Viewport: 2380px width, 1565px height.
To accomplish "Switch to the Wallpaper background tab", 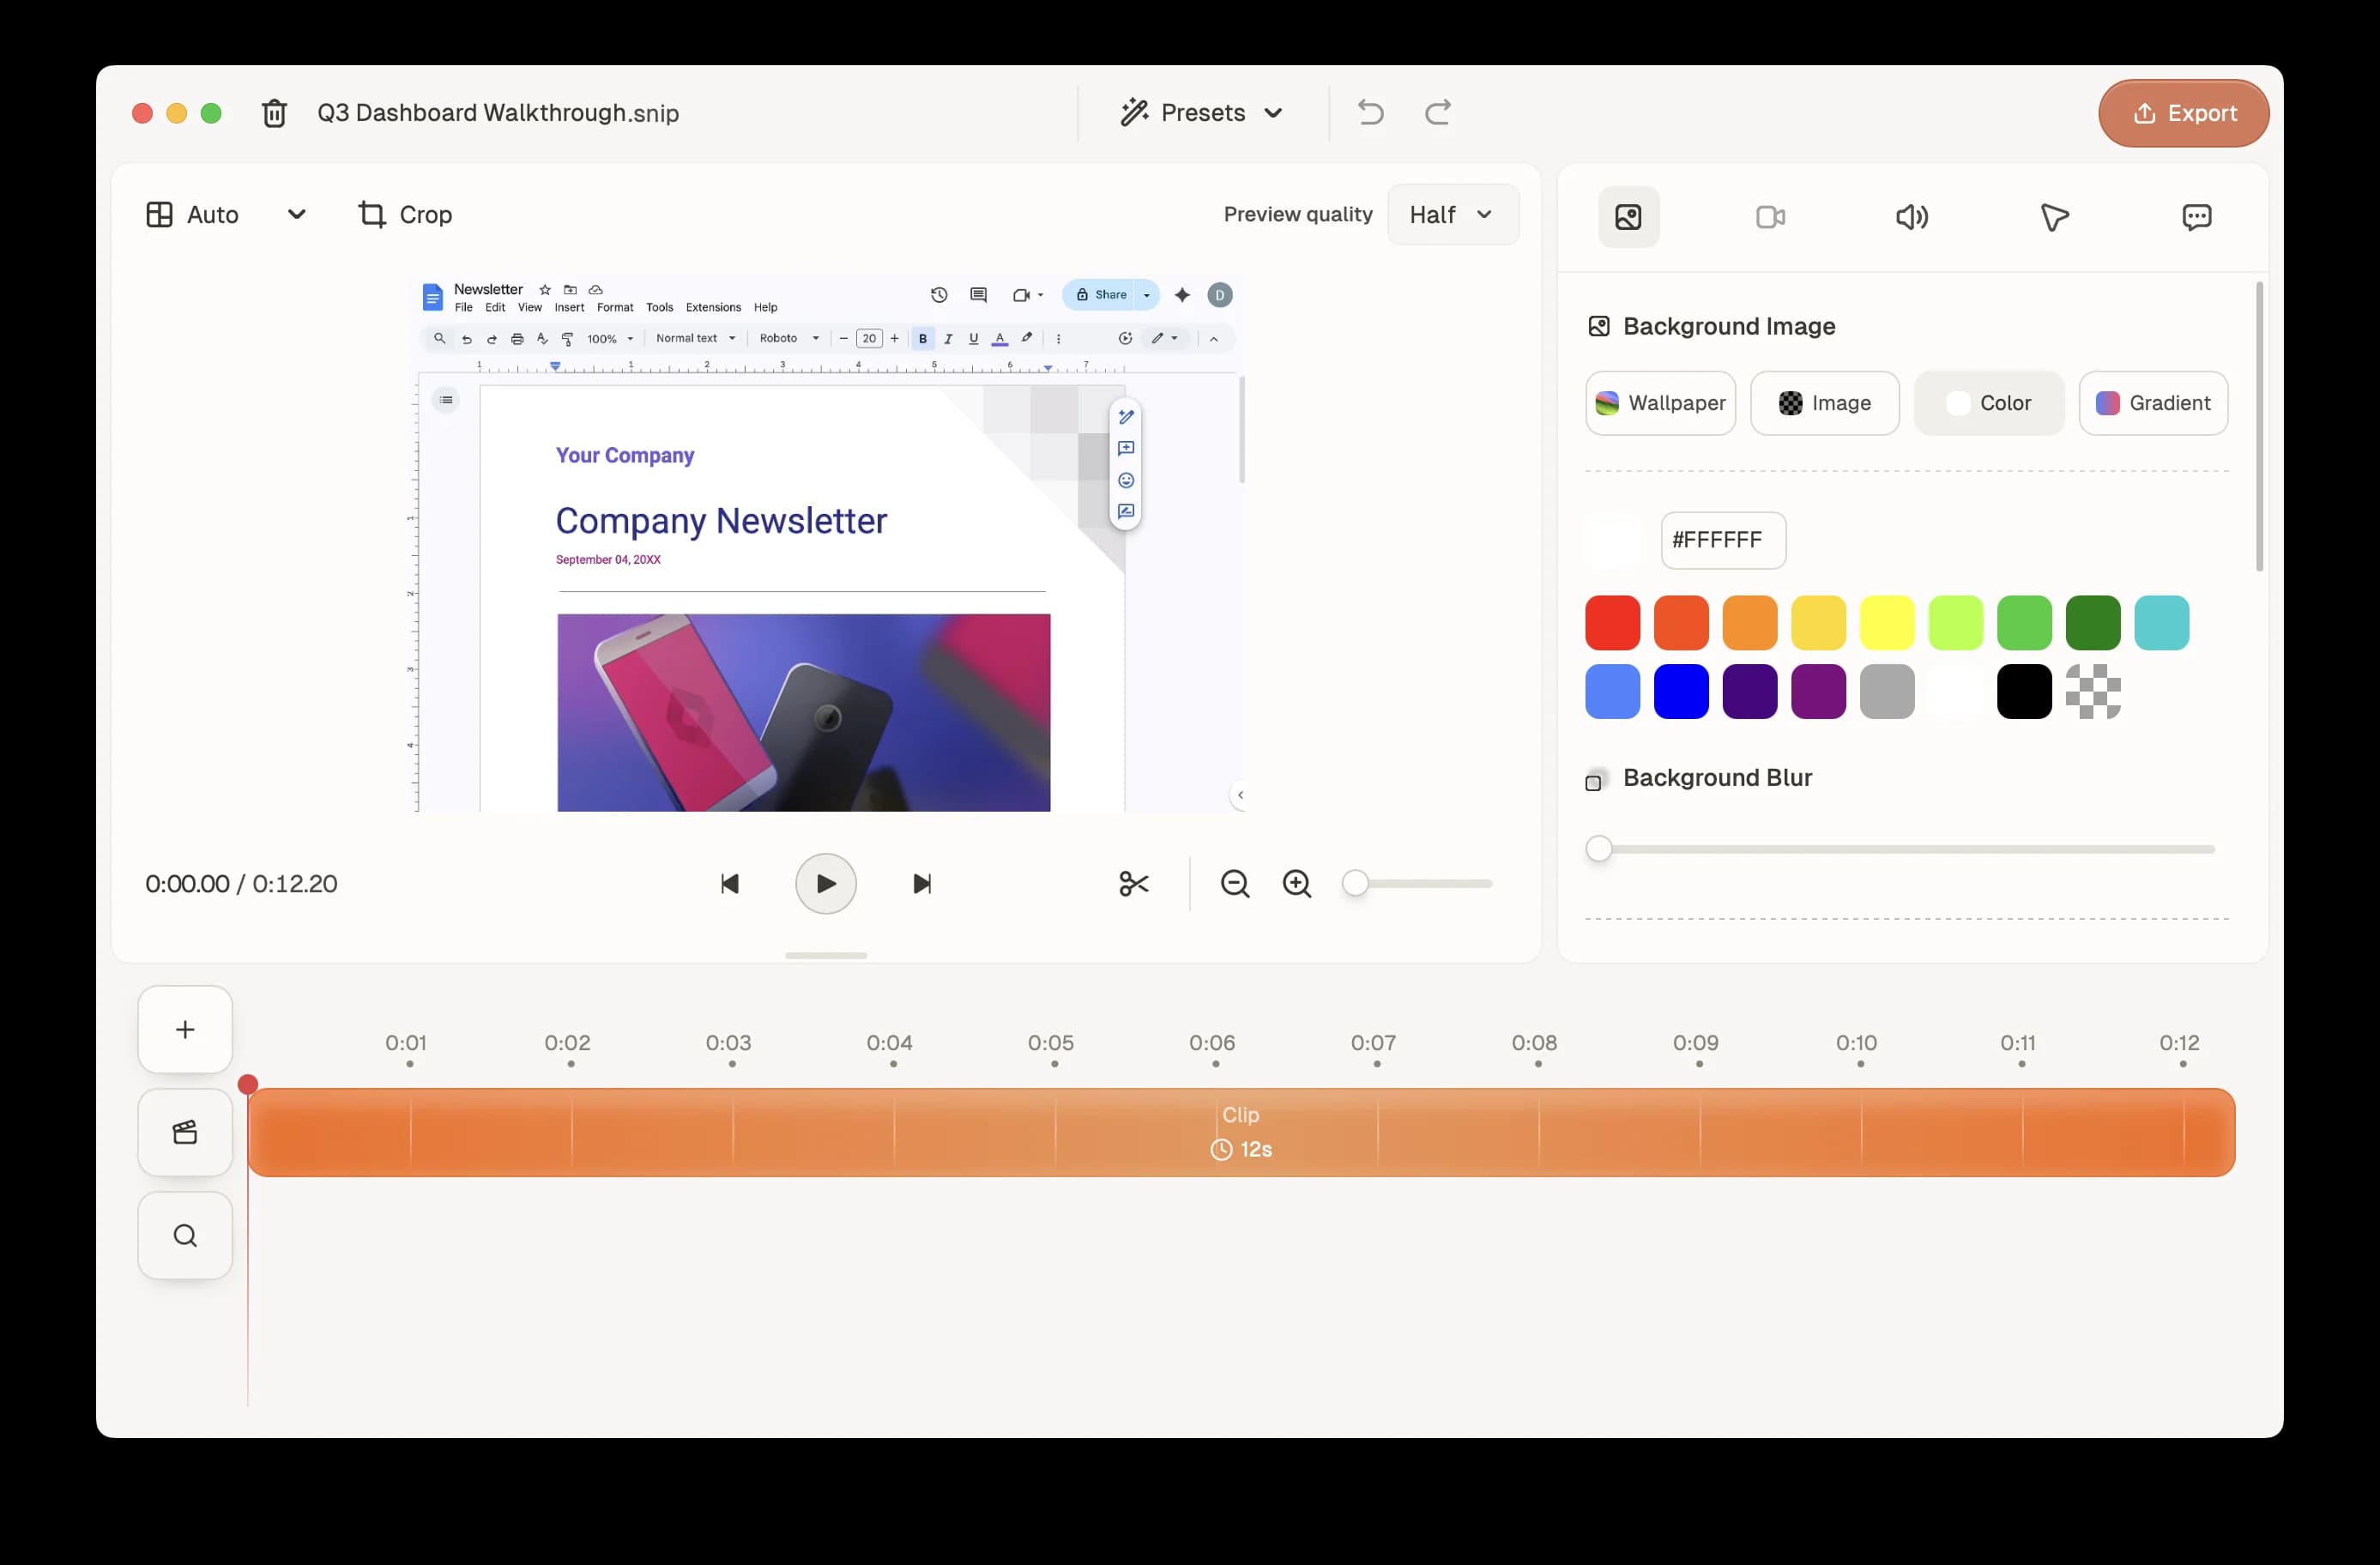I will 1660,403.
